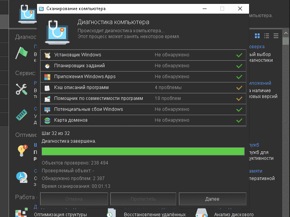Viewport: 290px width, 217px height.
Task: Click 'Шаг 32 из 32' text
Action: [x=56, y=133]
